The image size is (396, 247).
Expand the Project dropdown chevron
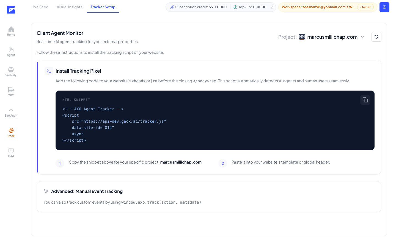pyautogui.click(x=362, y=37)
